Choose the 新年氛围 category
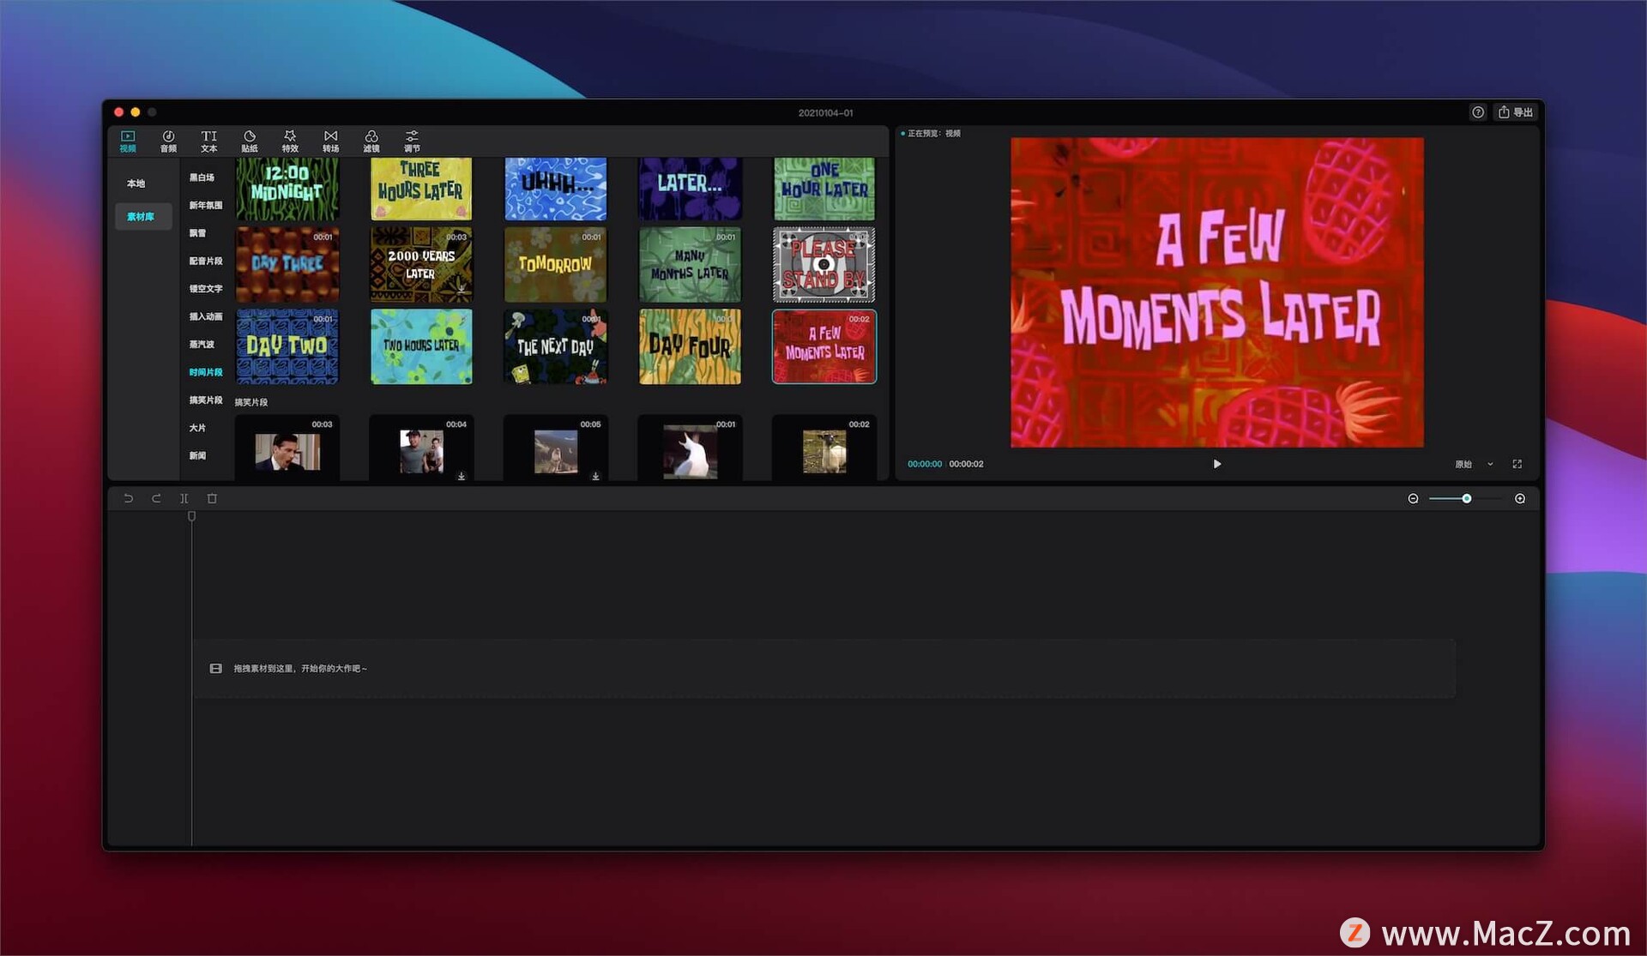This screenshot has width=1647, height=956. (x=205, y=205)
